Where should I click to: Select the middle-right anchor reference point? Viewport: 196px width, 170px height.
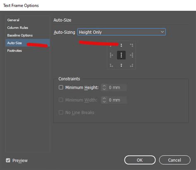pyautogui.click(x=131, y=55)
